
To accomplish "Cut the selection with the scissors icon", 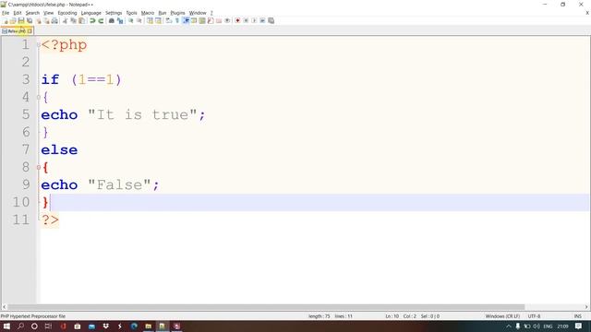I will 65,21.
